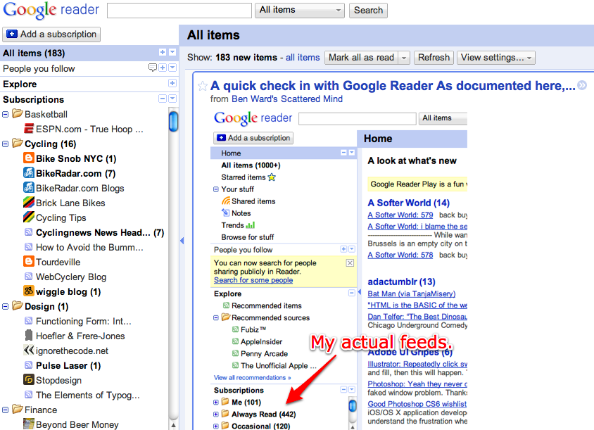Open the Design (1) folder label
Image resolution: width=594 pixels, height=430 pixels.
46,307
